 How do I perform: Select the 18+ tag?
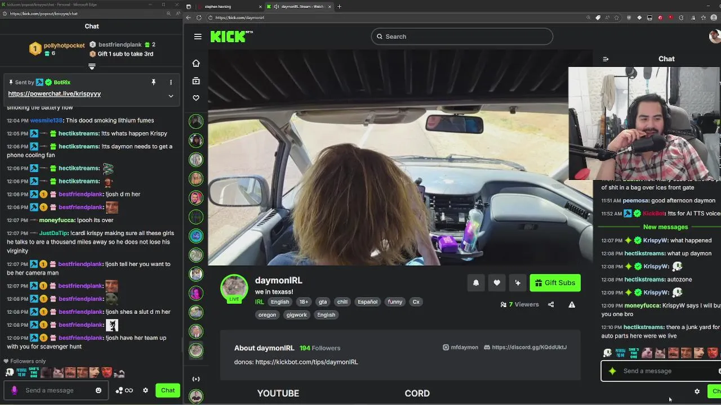(304, 302)
